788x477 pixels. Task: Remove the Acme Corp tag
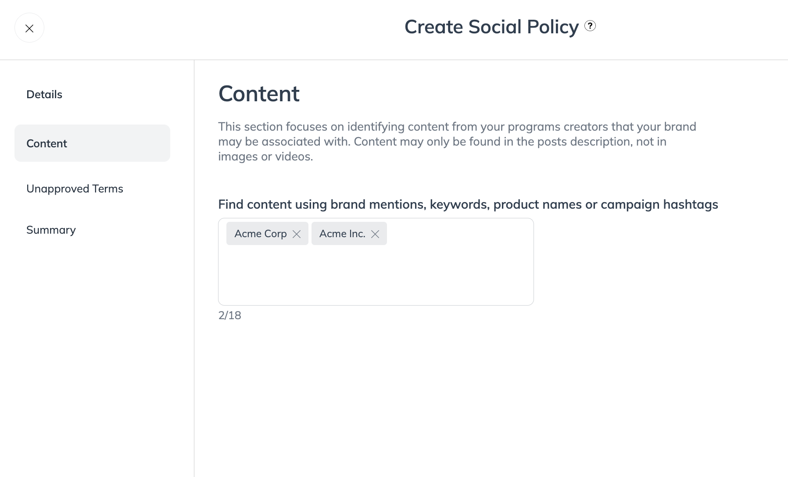coord(297,234)
